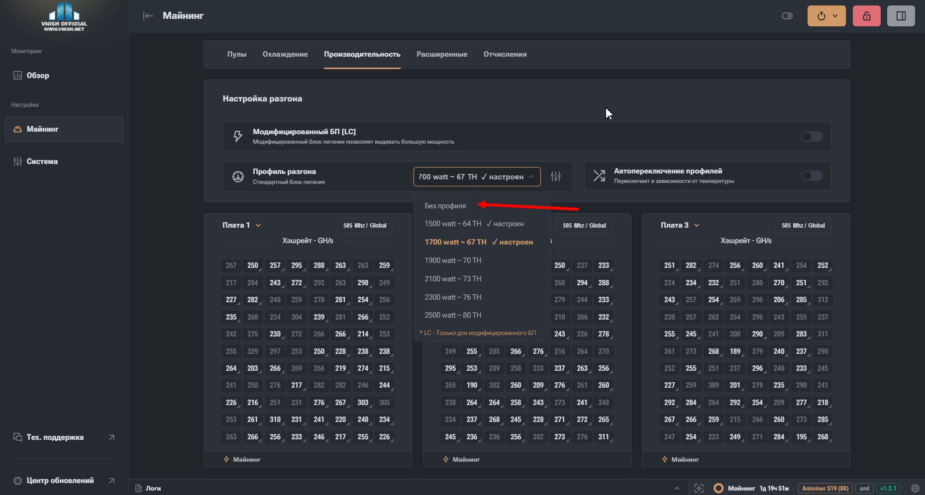Viewport: 925px width, 495px height.
Task: Choose the 1700 watt ~ 67 TH profile
Action: 482,242
